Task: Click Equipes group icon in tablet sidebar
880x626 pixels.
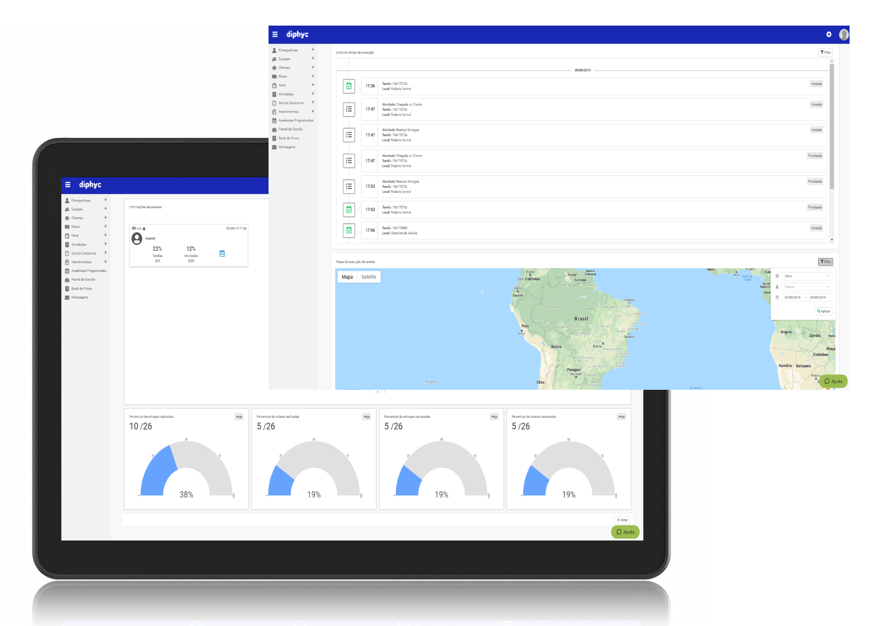Action: tap(67, 209)
